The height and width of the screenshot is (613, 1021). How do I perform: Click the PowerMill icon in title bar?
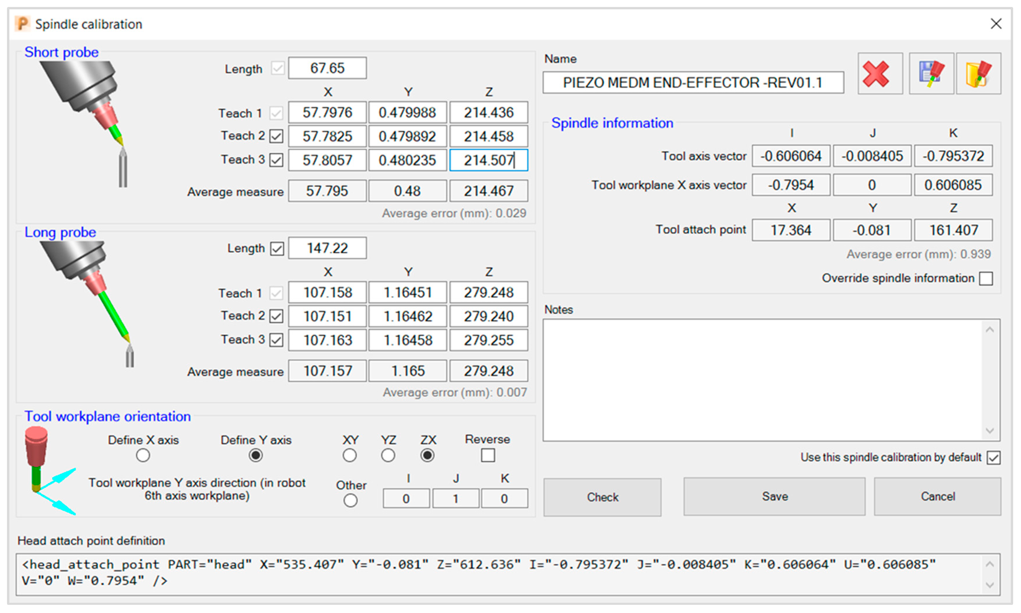(22, 24)
